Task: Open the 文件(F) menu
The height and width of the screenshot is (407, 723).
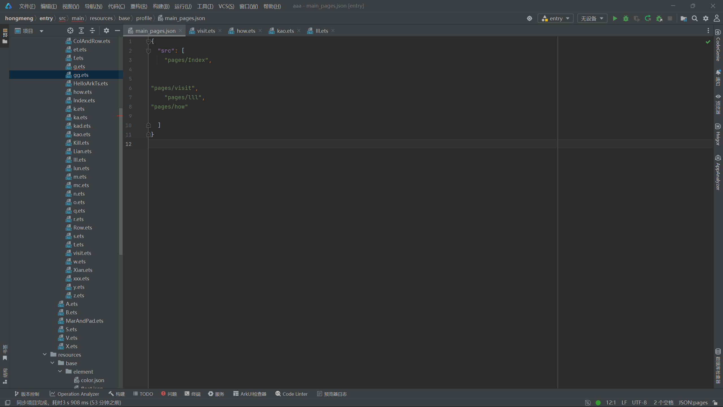Action: (27, 6)
